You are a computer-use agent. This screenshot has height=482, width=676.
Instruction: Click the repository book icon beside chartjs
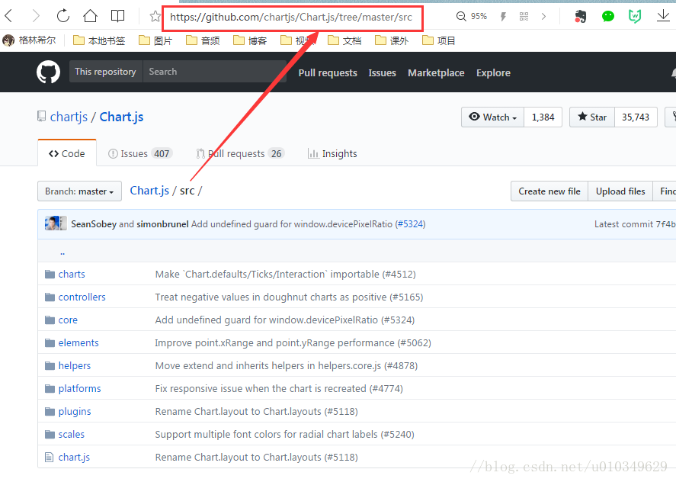tap(41, 116)
